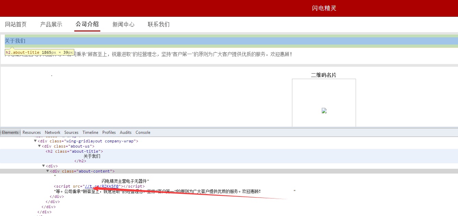Collapse the about-content div node

[x=48, y=171]
